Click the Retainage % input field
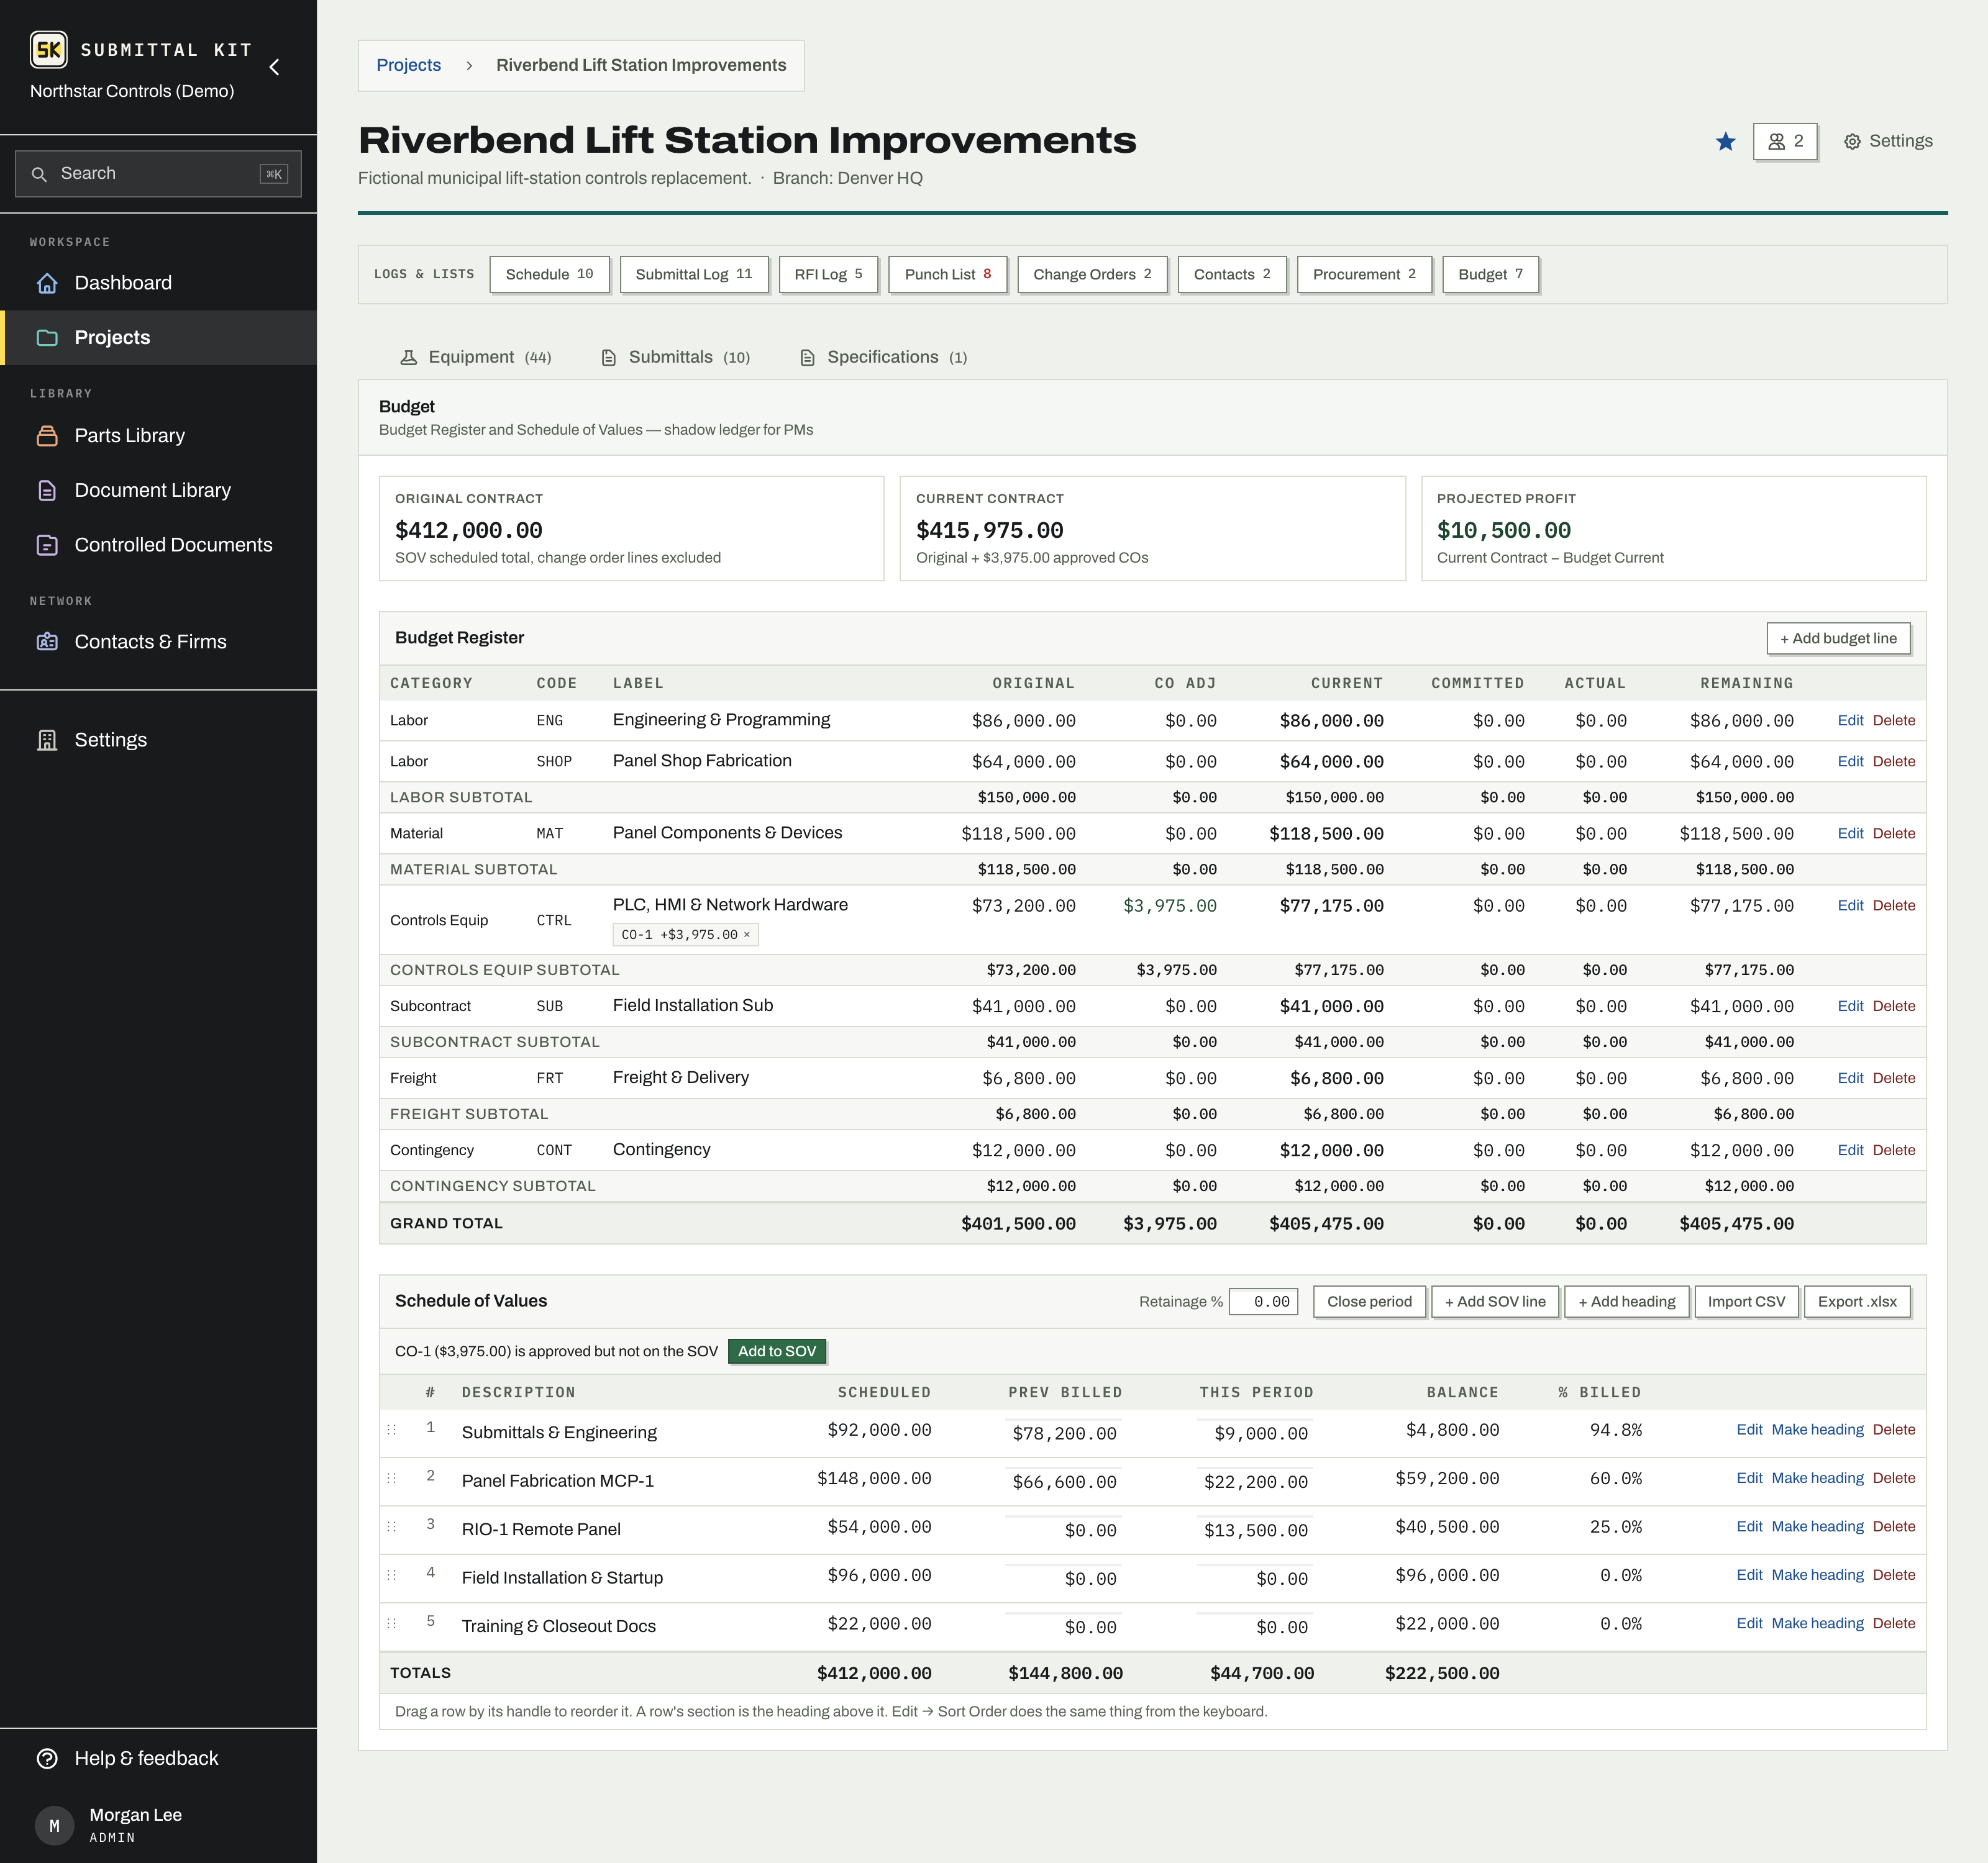Screen dimensions: 1988x1863 click(1263, 1301)
